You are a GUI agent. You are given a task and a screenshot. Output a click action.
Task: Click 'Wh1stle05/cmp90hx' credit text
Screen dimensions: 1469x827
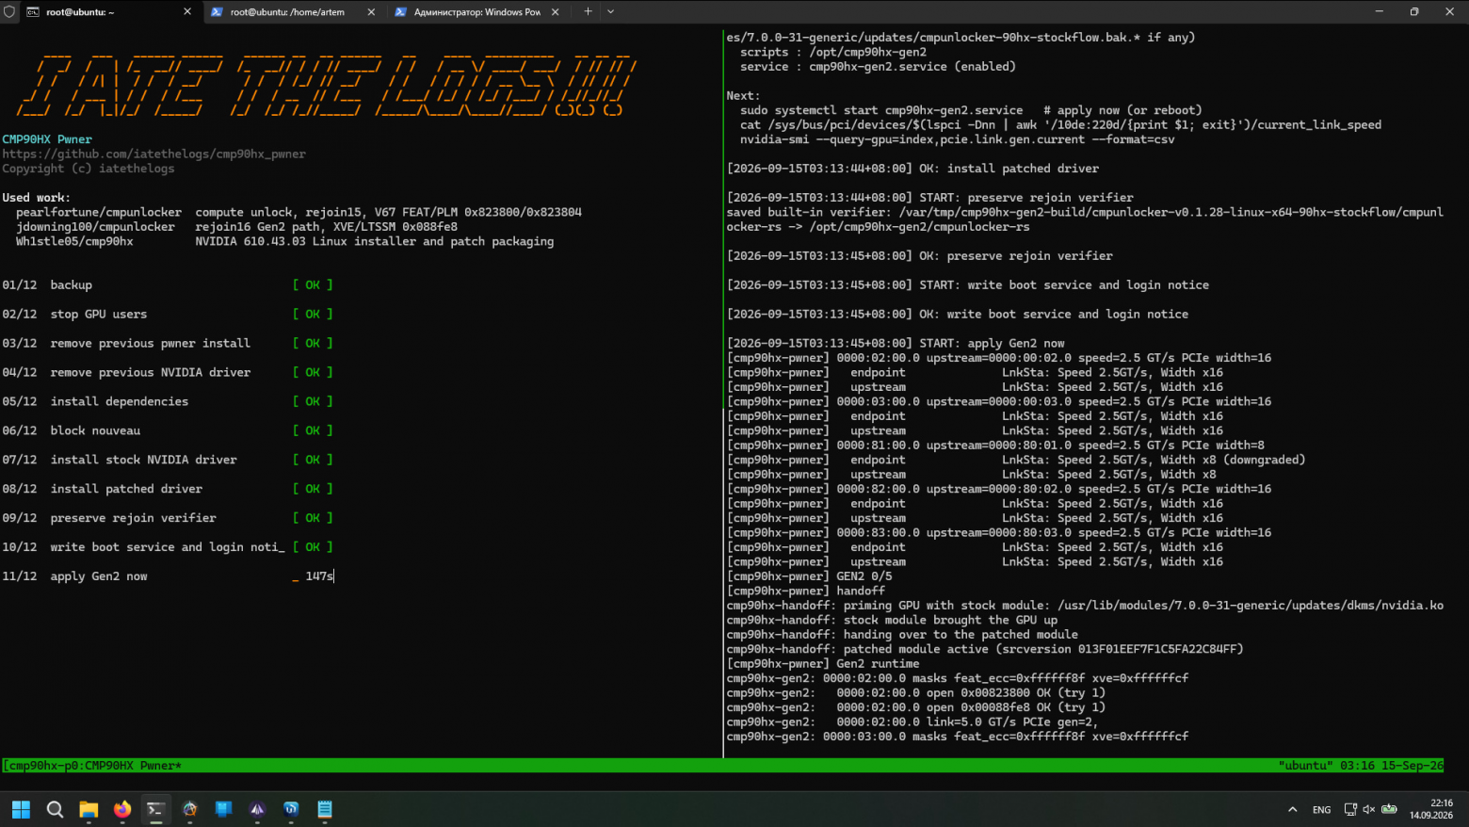(74, 242)
